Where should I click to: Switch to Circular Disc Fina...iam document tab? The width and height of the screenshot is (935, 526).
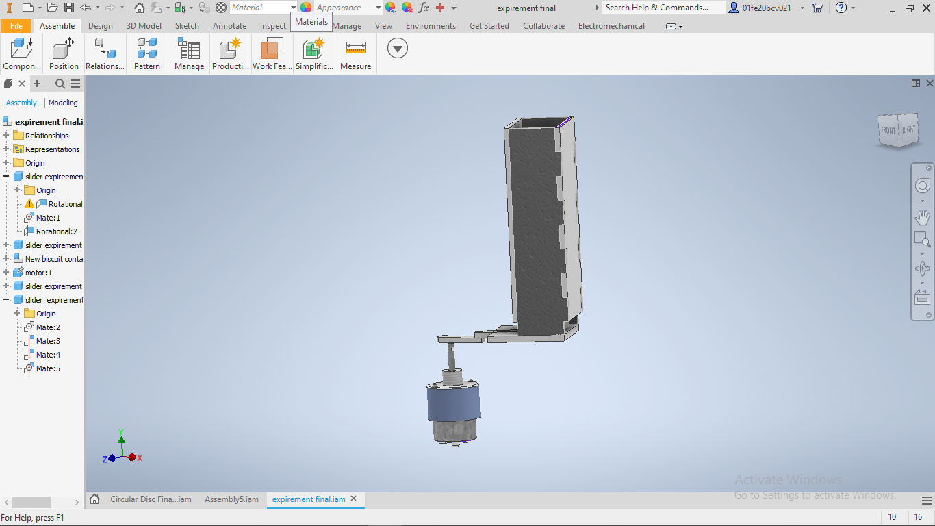click(151, 499)
